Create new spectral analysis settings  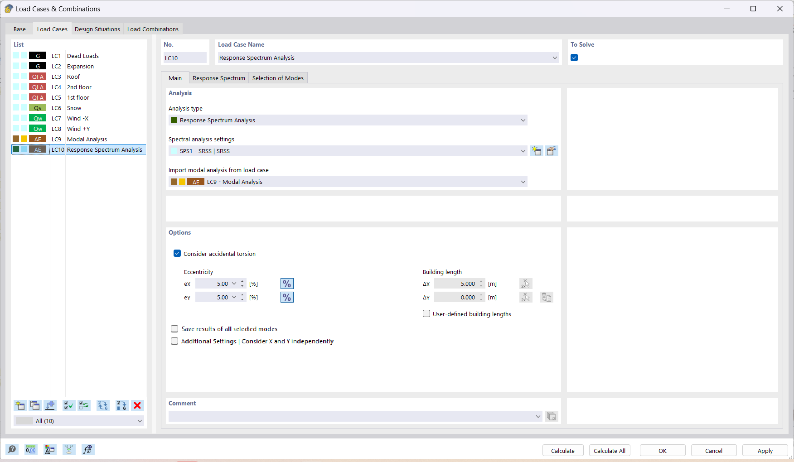point(537,151)
